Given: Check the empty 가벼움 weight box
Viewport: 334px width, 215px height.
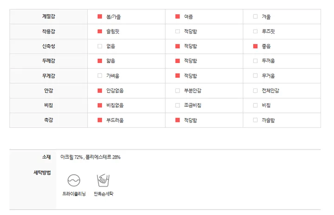Looking at the screenshot, I should [x=100, y=76].
